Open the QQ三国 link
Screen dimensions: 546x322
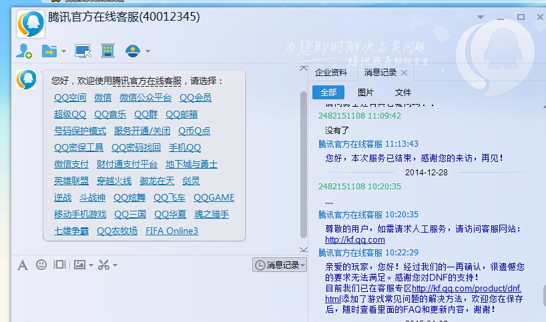pos(130,214)
